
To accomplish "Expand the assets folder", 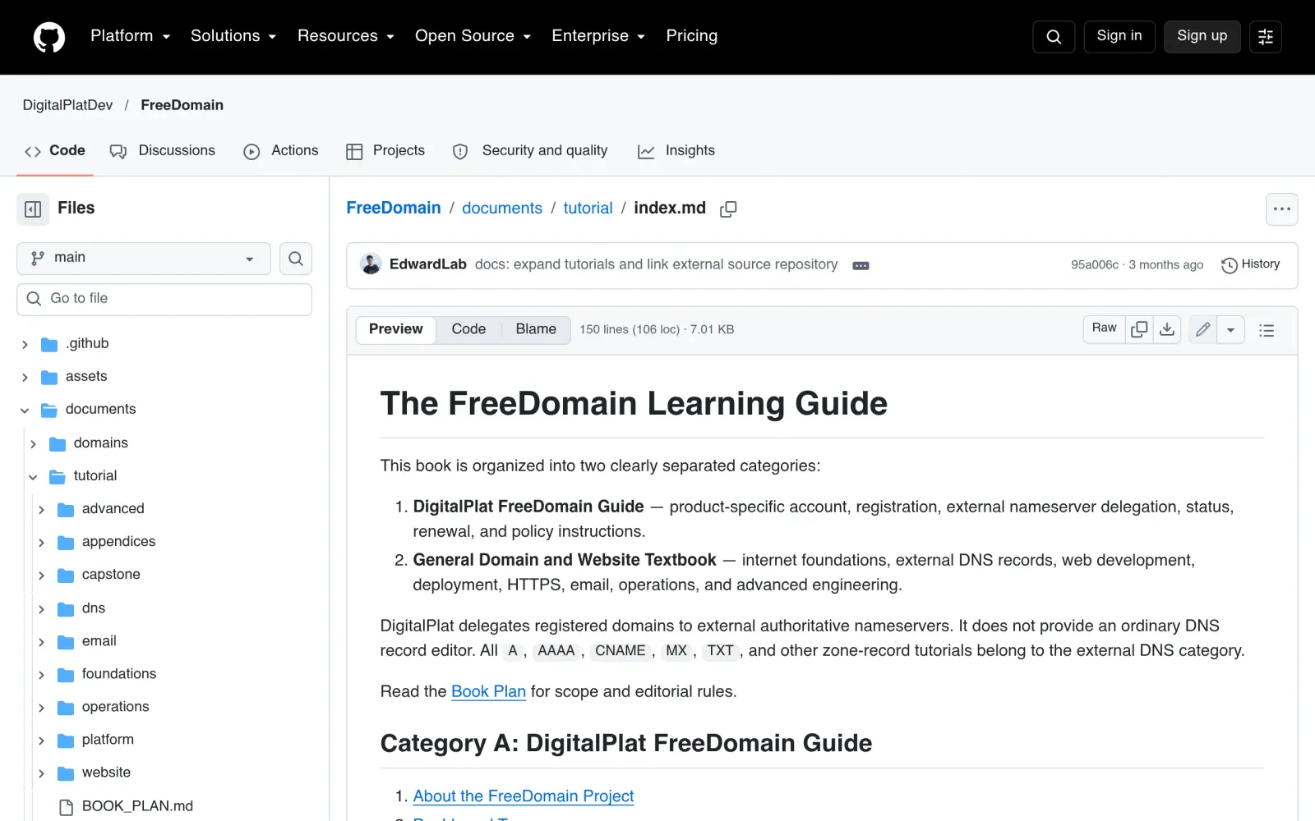I will [x=25, y=378].
